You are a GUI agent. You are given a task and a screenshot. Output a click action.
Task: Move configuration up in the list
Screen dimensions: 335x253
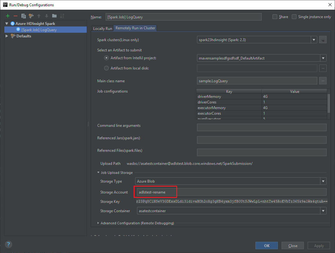(39, 16)
